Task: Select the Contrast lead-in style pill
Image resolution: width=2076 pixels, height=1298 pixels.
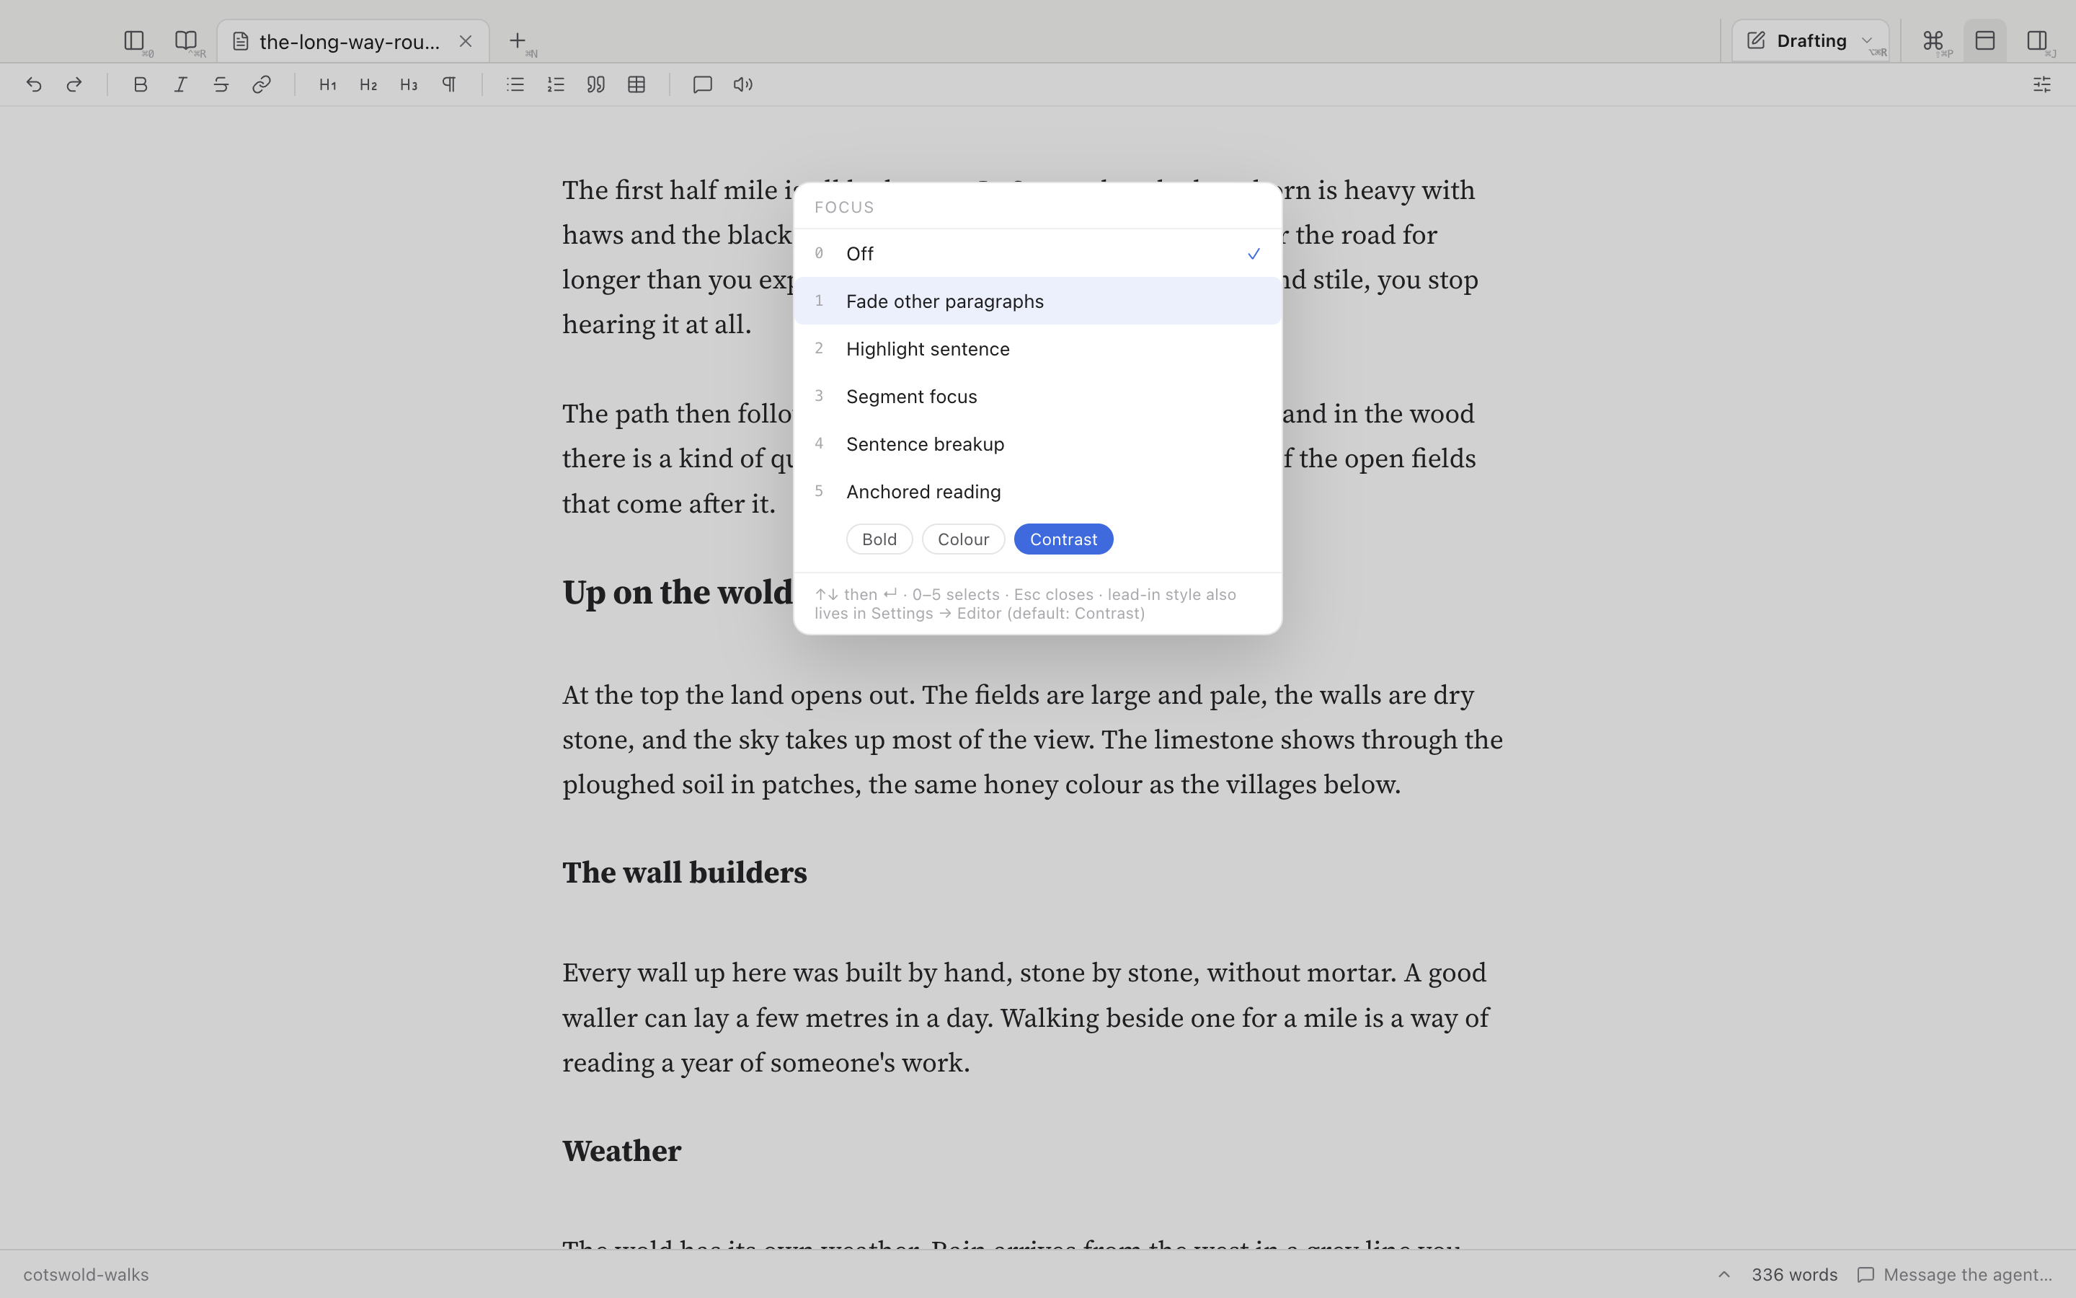Action: tap(1064, 539)
